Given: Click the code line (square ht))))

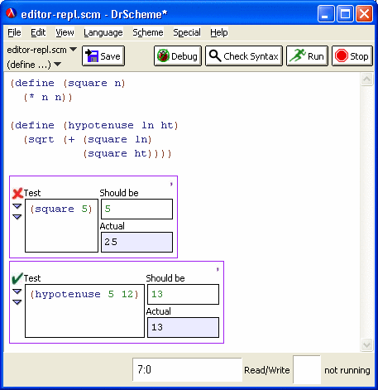Looking at the screenshot, I should 127,154.
